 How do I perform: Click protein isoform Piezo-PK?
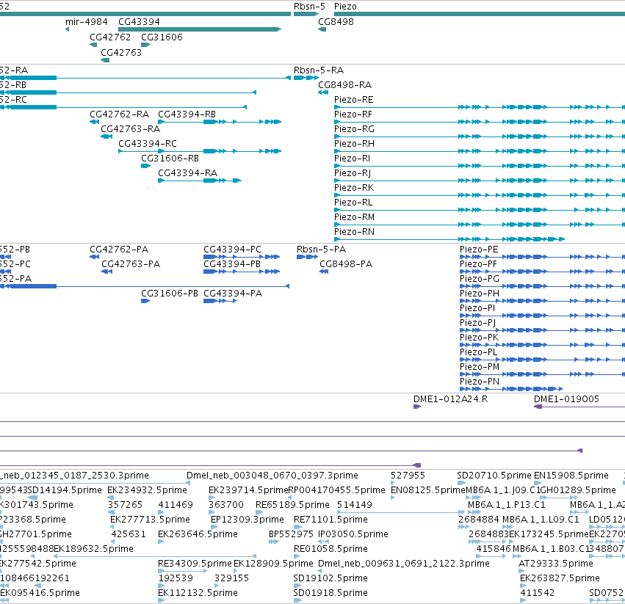479,338
